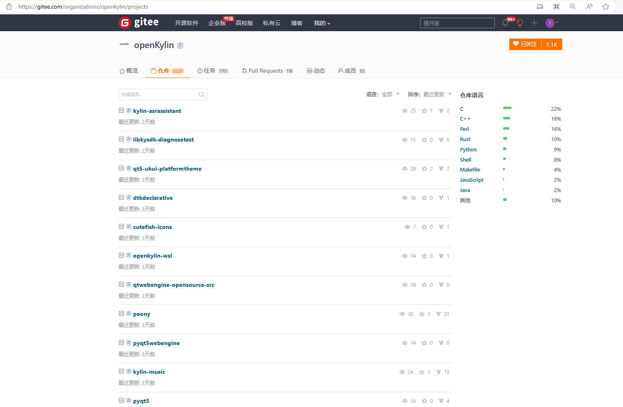Click the orange lightbulb icon in header
The image size is (623, 407).
tap(520, 23)
